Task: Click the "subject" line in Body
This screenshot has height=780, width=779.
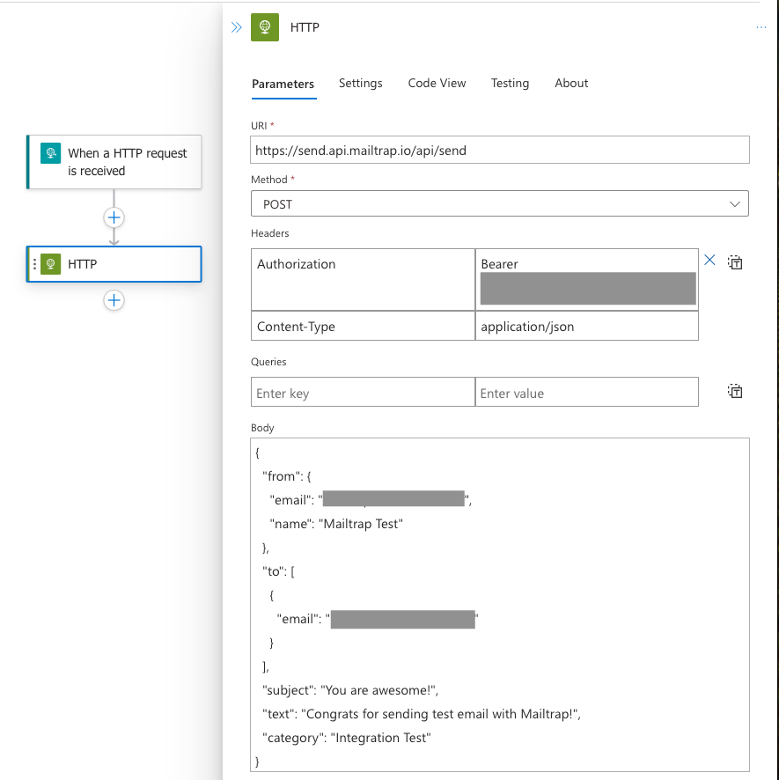Action: 350,690
